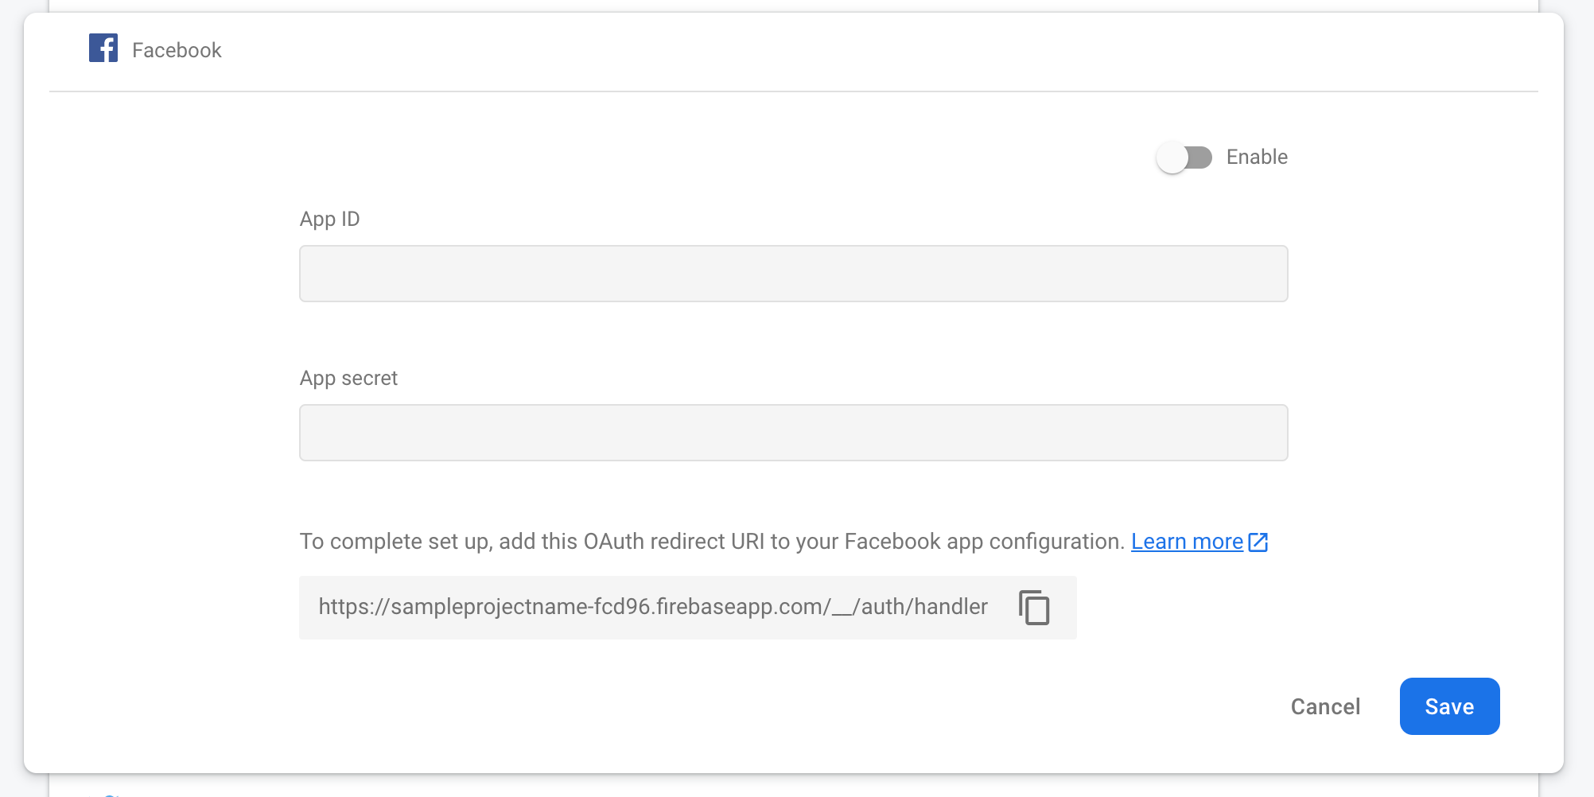Enable the Facebook sign-in provider toggle
Image resolution: width=1594 pixels, height=797 pixels.
point(1185,157)
